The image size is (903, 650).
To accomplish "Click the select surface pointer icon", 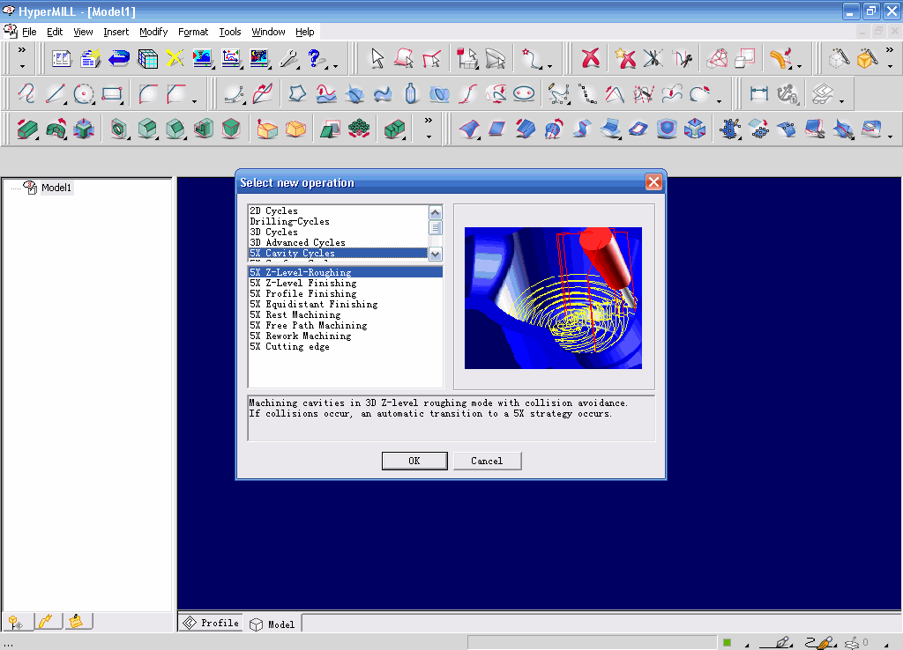I will [x=404, y=59].
